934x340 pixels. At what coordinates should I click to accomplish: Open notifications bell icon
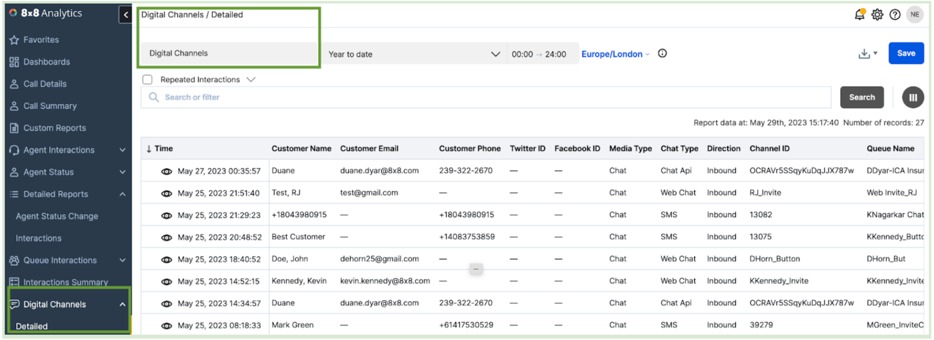click(x=860, y=14)
